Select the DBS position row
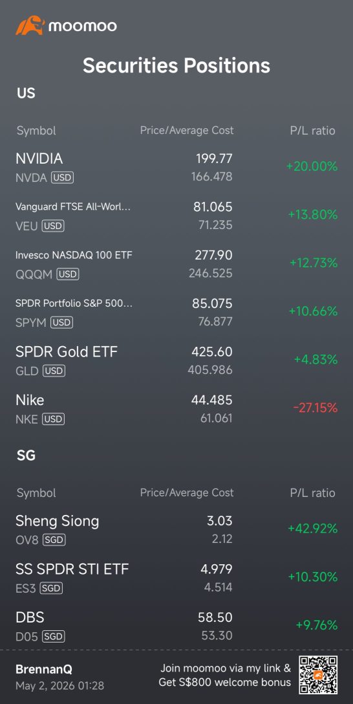Image resolution: width=353 pixels, height=704 pixels. [176, 626]
